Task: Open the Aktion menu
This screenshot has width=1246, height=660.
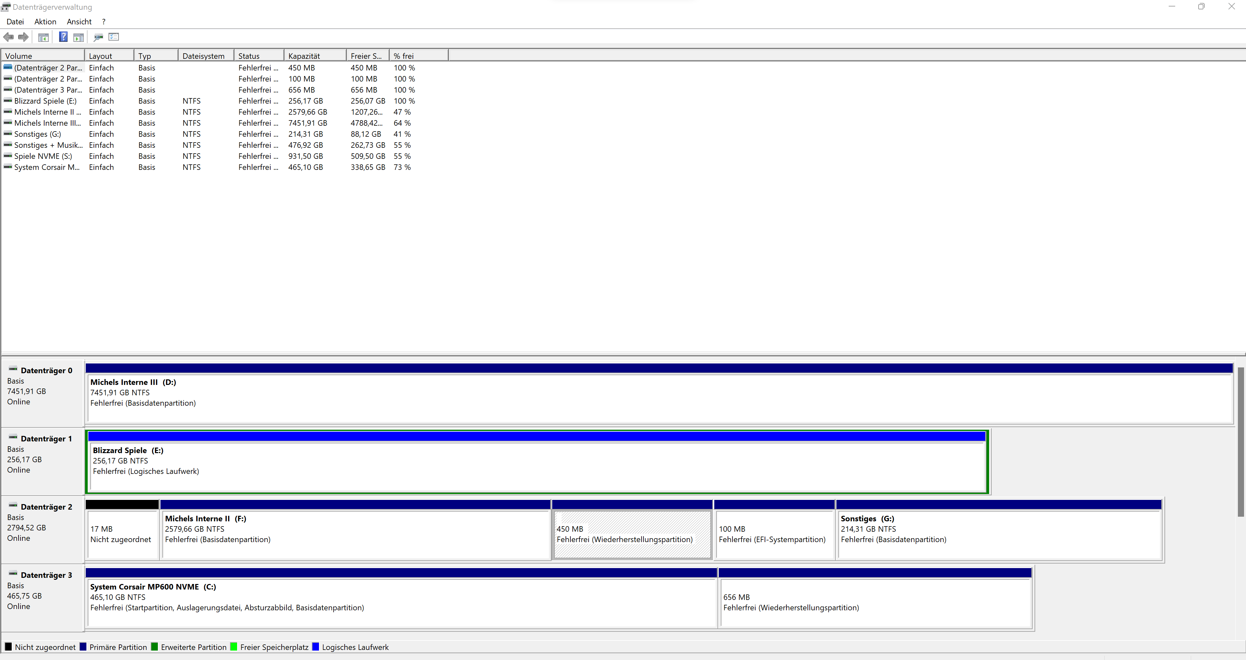Action: 45,22
